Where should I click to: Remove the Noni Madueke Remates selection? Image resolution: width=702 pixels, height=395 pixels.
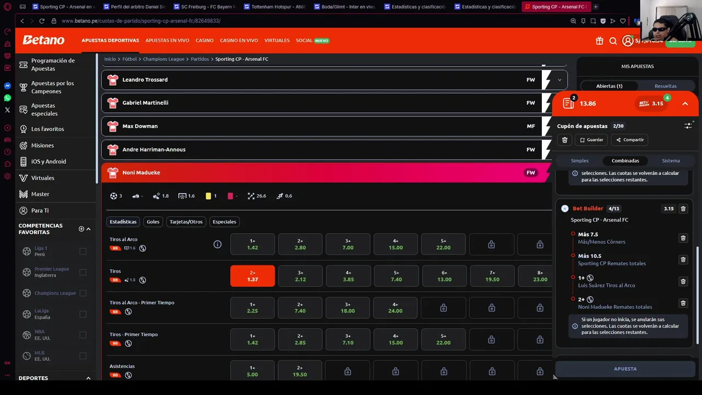pyautogui.click(x=683, y=303)
